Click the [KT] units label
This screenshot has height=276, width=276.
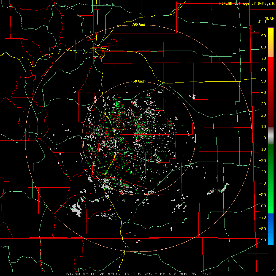[262, 21]
